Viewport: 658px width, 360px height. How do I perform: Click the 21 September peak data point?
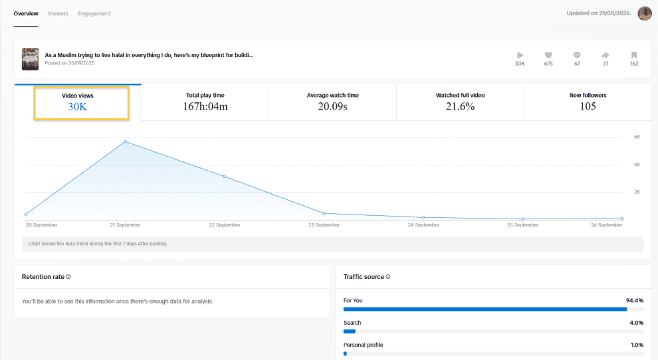125,142
